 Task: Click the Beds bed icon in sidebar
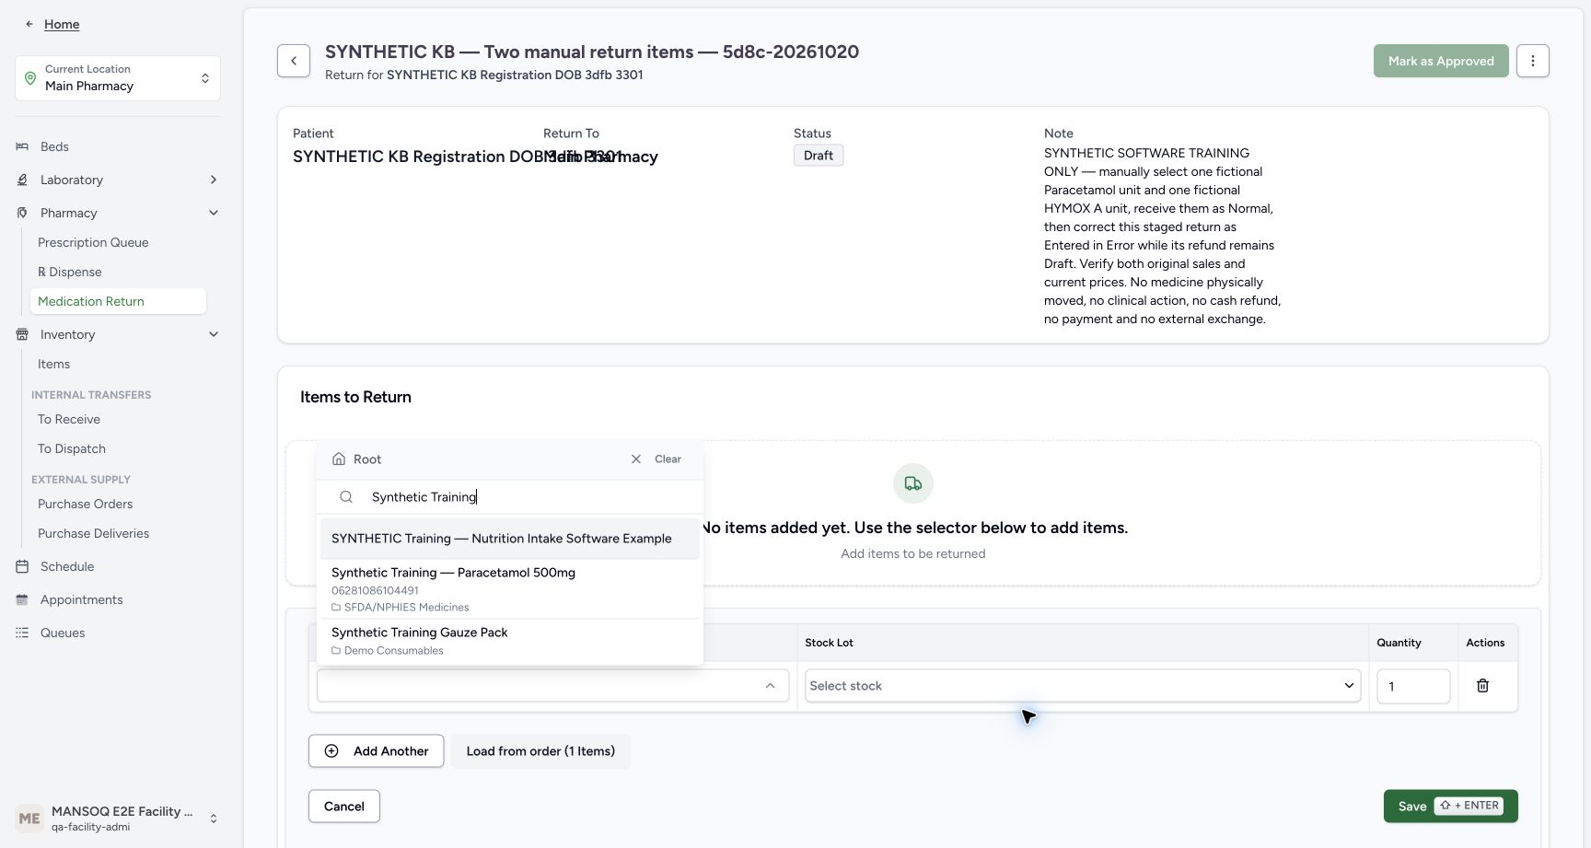22,146
